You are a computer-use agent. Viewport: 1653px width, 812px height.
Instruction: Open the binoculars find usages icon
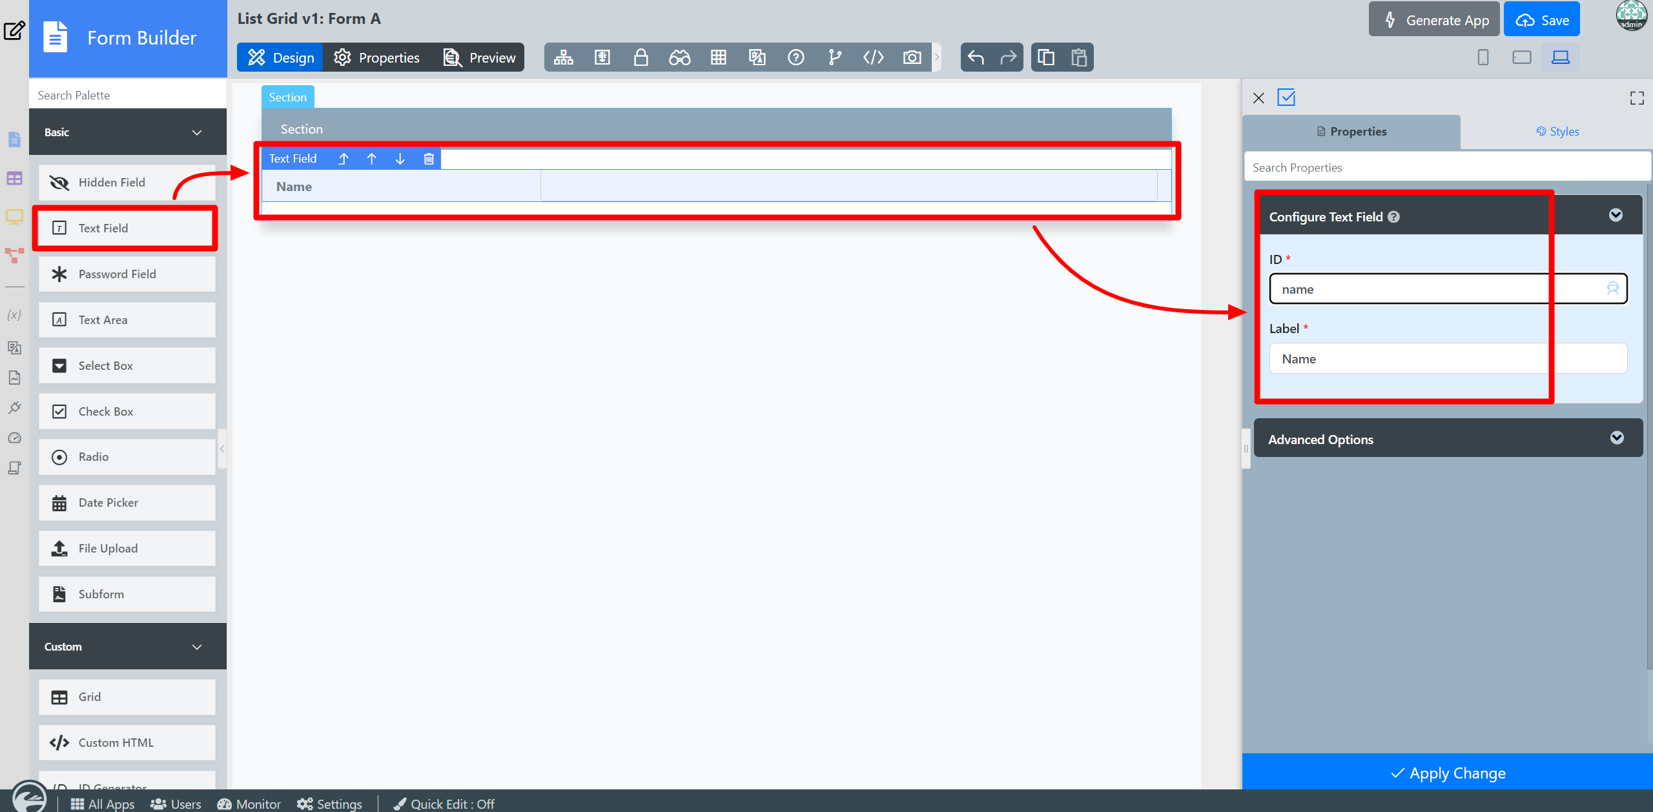(679, 57)
